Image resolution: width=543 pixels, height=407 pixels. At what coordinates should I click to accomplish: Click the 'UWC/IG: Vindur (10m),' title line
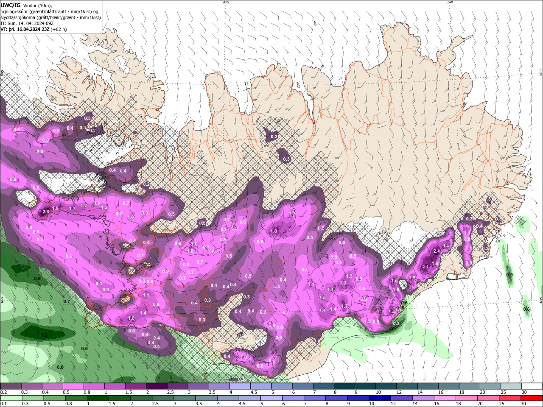(x=25, y=5)
